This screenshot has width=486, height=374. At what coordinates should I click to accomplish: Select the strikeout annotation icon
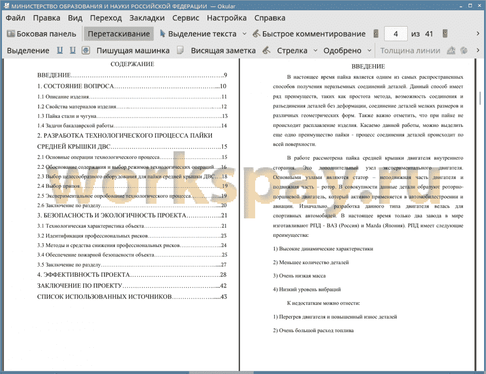pos(86,50)
